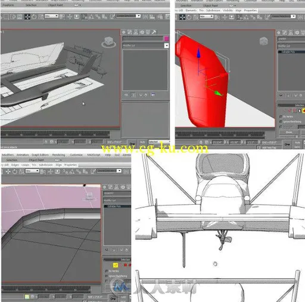
Task: Select the Rotate tool in top-left Max window
Action: click(x=34, y=17)
